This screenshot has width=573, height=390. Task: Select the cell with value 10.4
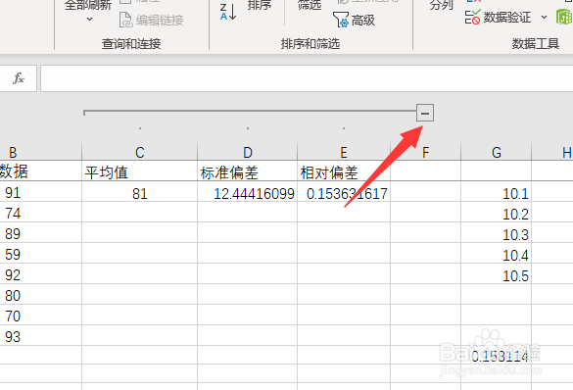pyautogui.click(x=497, y=253)
